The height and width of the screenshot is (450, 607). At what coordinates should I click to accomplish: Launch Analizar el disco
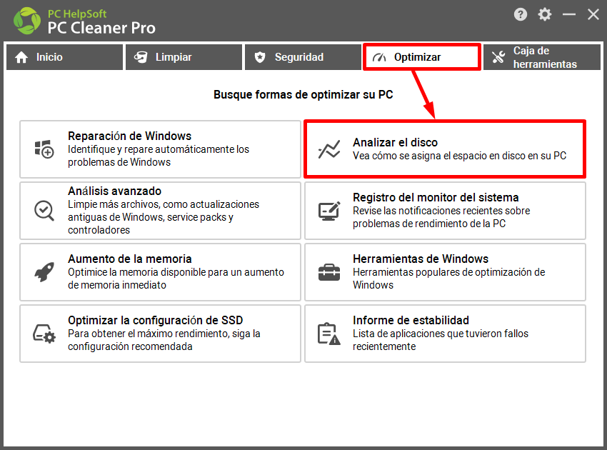[x=445, y=149]
